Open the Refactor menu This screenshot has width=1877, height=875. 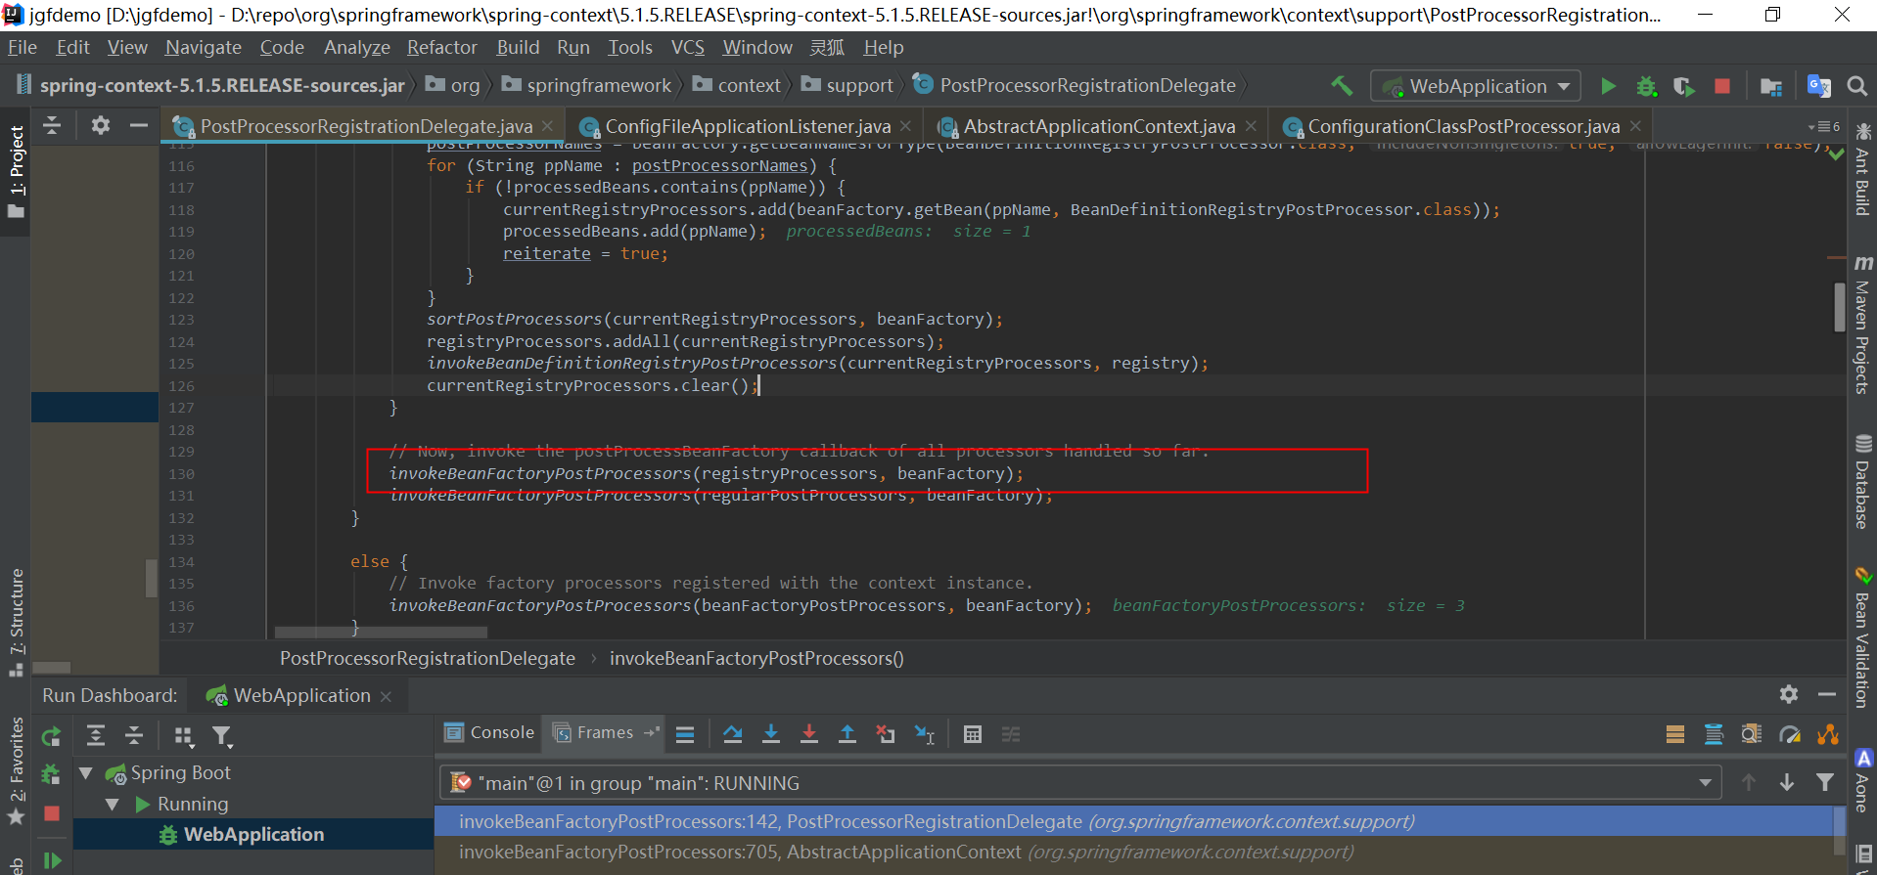click(x=441, y=47)
